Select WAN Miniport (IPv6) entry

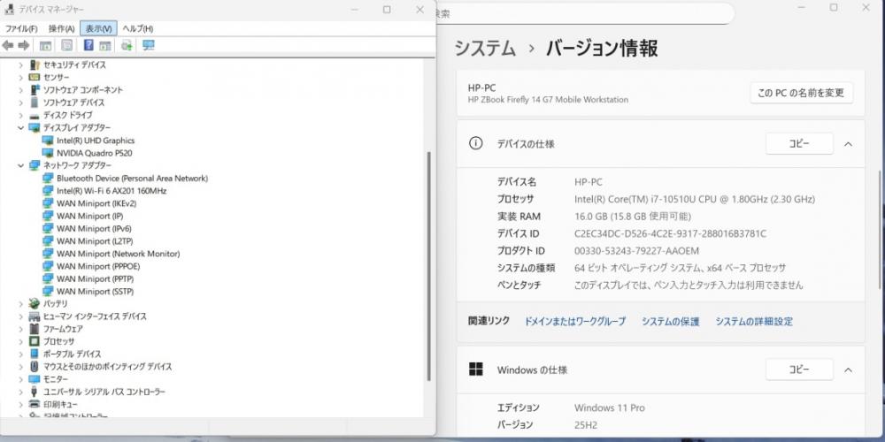pos(94,228)
